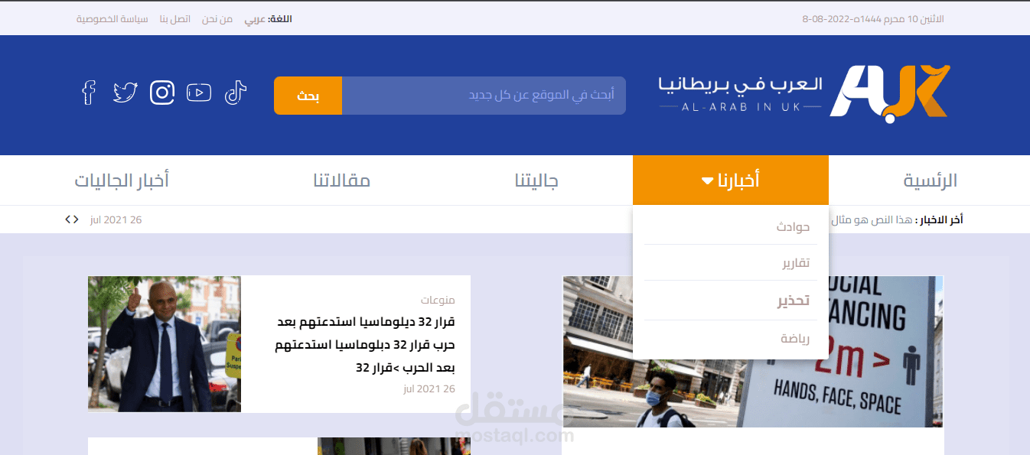
Task: Click the Twitter bird icon
Action: pyautogui.click(x=125, y=92)
